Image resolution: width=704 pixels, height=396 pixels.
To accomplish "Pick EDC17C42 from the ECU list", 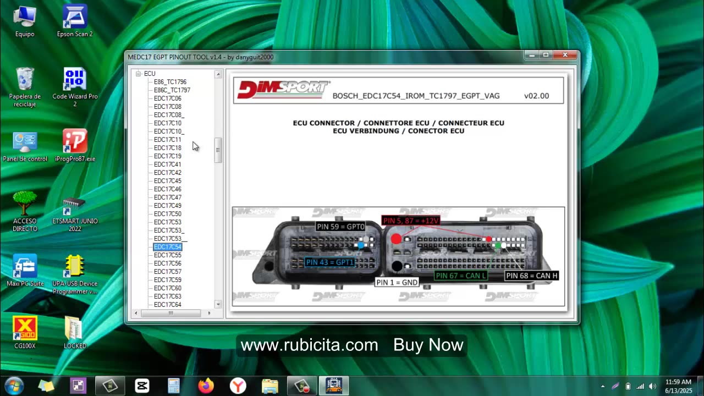I will (167, 173).
